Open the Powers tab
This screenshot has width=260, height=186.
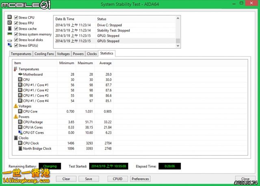coord(78,54)
